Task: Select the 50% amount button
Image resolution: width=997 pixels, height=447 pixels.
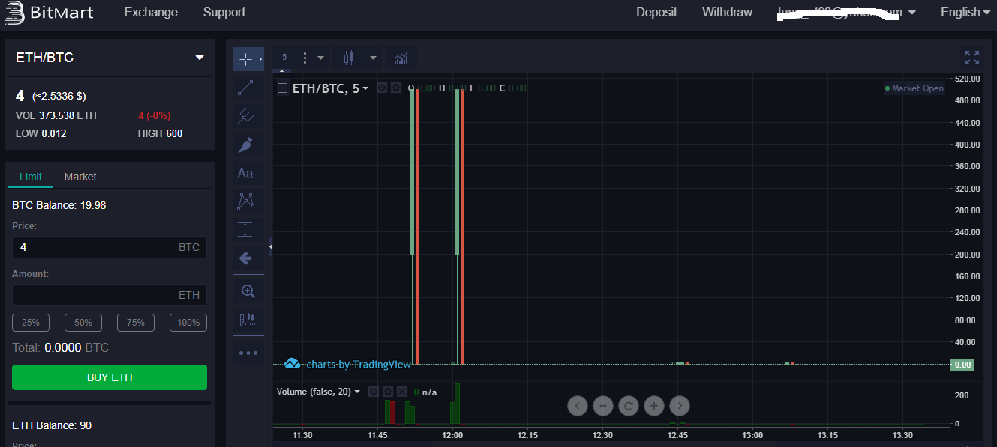Action: [x=83, y=323]
